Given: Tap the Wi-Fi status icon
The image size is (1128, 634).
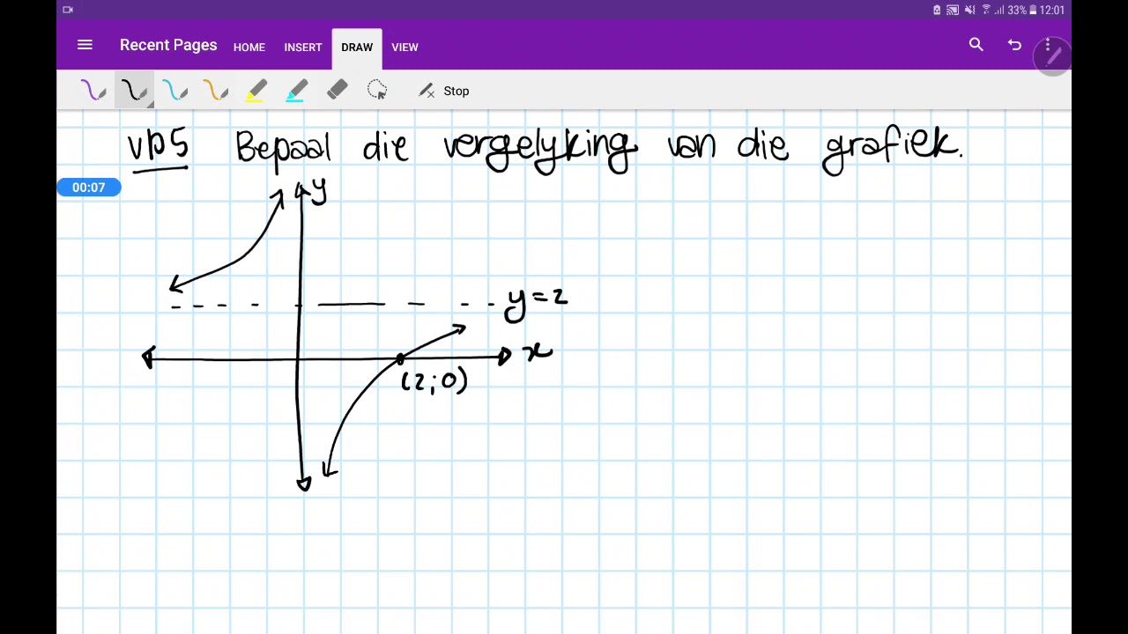Looking at the screenshot, I should coord(986,10).
